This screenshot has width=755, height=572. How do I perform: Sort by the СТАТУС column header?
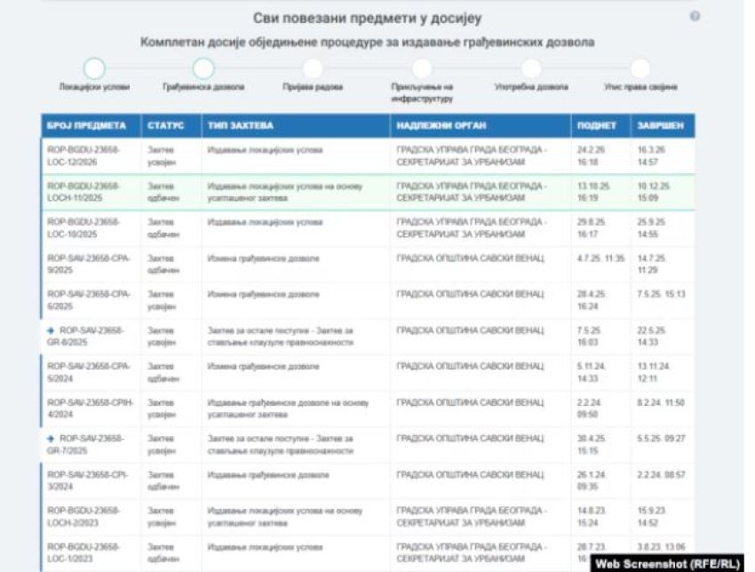coord(165,126)
